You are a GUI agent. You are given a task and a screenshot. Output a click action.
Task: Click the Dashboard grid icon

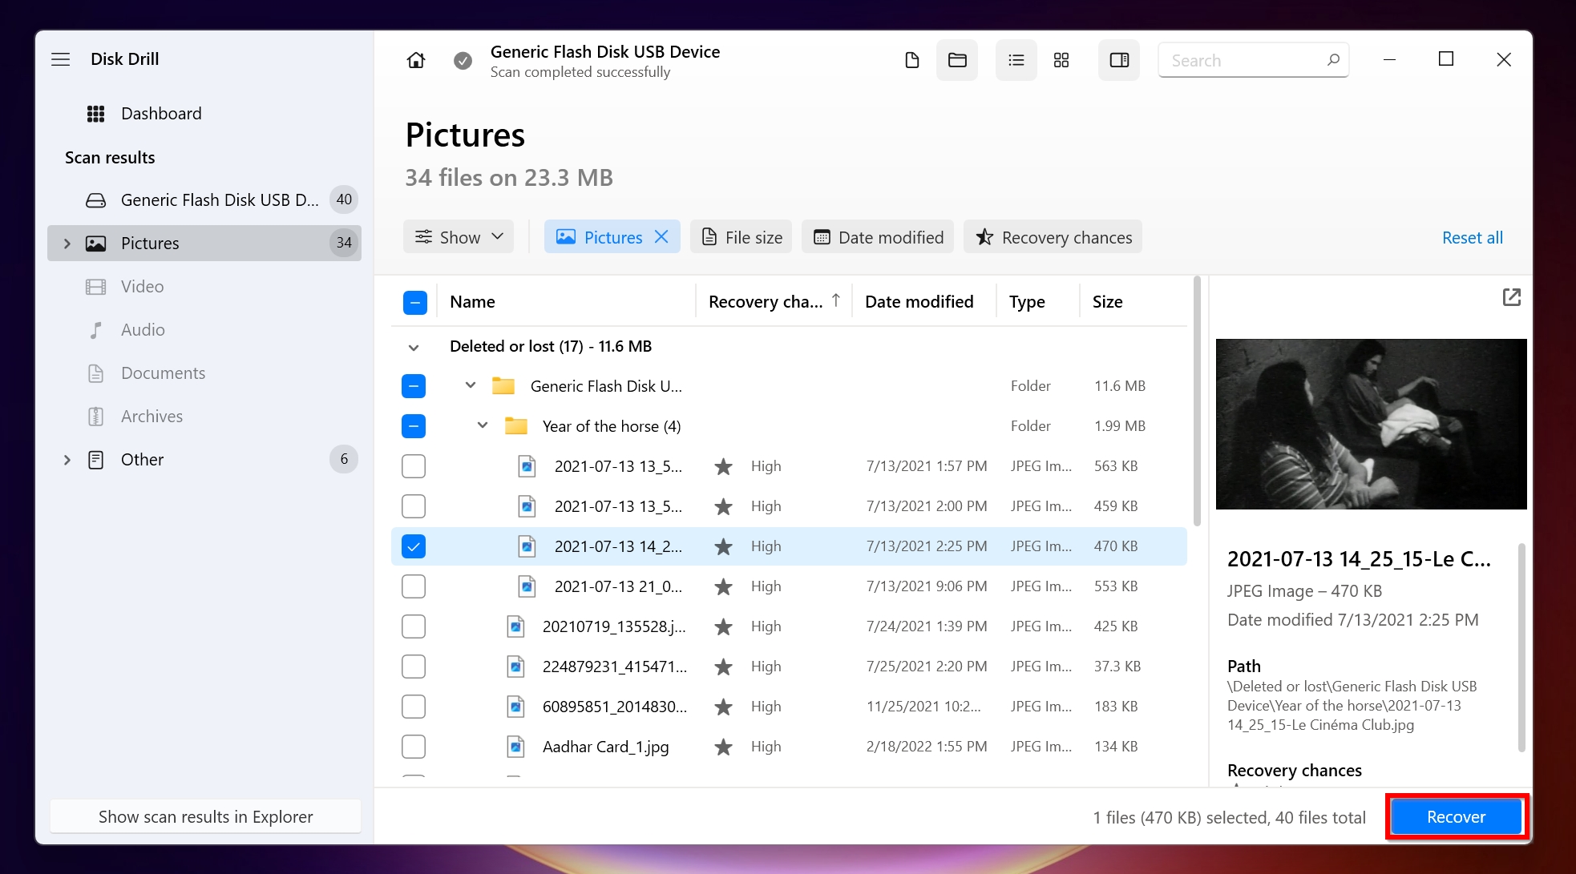95,114
